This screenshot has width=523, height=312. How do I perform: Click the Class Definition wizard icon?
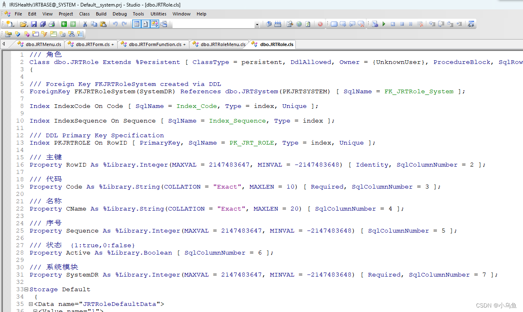coord(8,34)
